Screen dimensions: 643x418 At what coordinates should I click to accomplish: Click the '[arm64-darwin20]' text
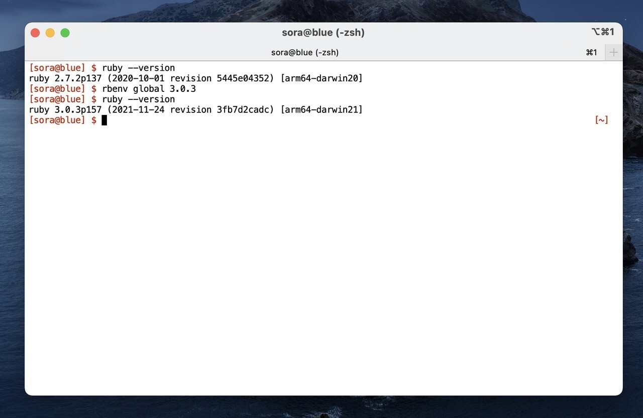click(x=321, y=78)
